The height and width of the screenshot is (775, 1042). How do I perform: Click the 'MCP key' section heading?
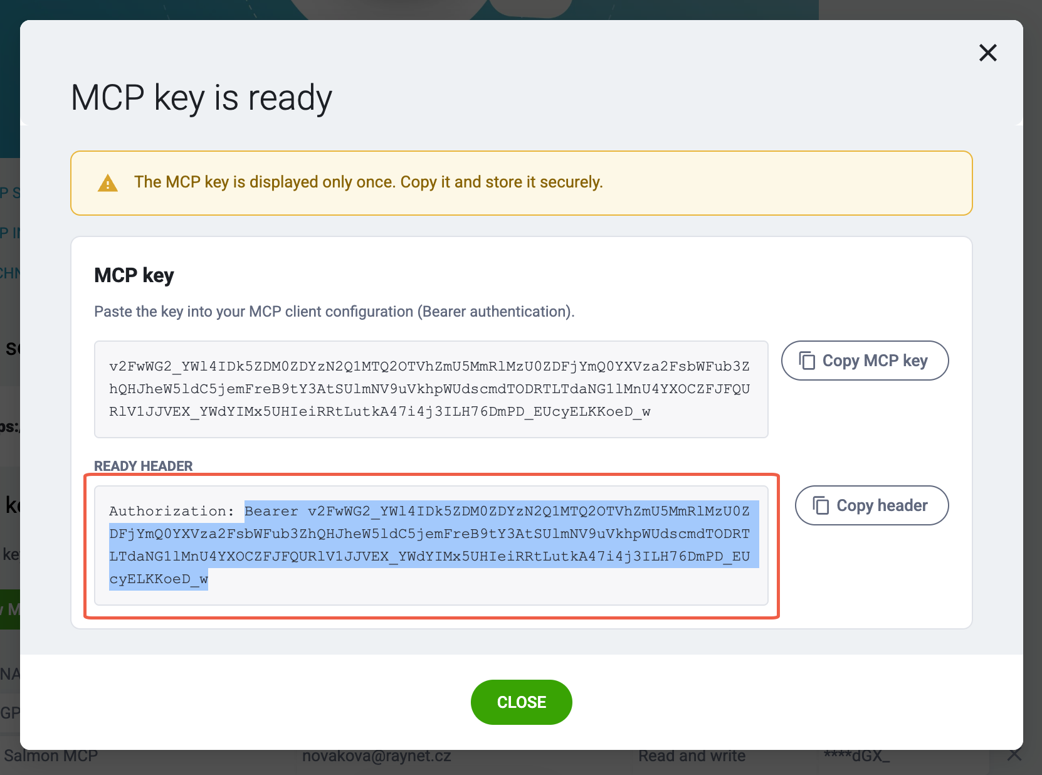pos(134,275)
